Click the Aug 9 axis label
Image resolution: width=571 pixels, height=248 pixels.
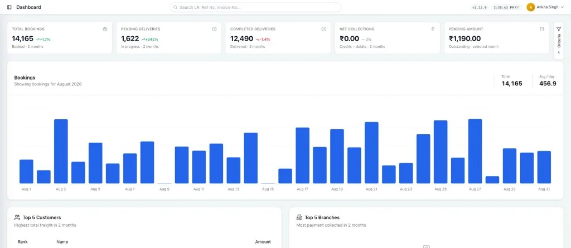coord(164,189)
